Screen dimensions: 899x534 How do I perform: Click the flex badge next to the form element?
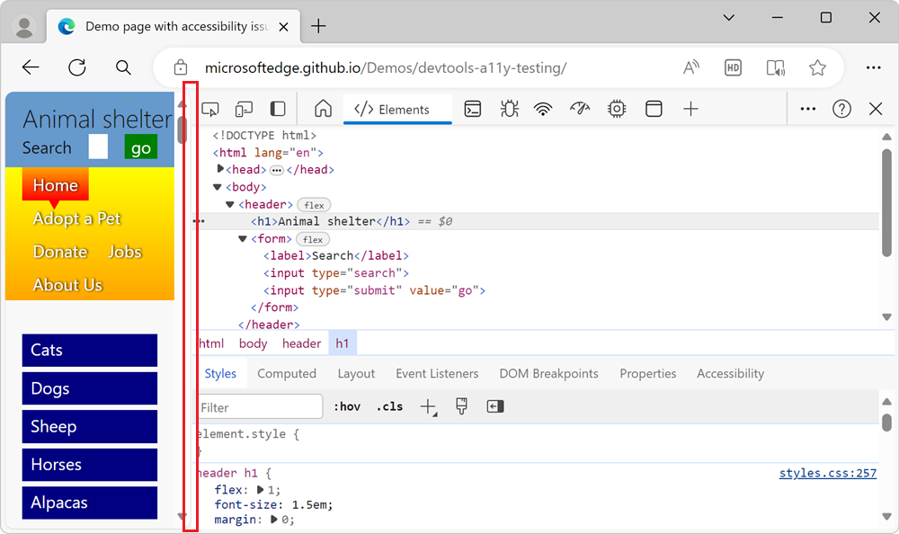[x=312, y=239]
